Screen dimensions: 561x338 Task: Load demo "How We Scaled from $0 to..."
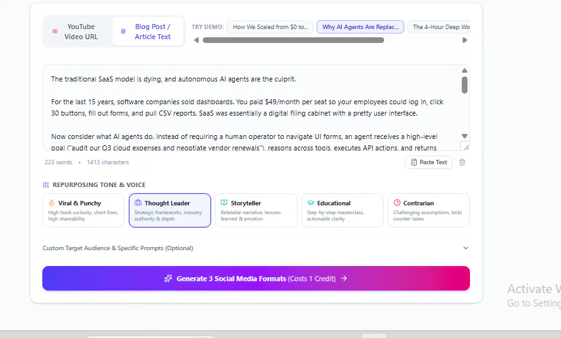point(270,27)
